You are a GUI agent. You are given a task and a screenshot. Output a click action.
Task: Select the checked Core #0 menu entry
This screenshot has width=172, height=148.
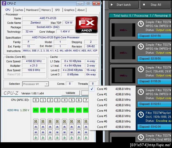[112, 89]
